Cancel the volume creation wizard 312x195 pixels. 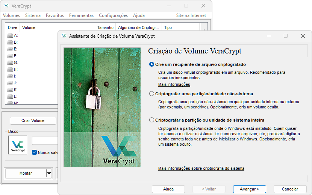point(290,189)
